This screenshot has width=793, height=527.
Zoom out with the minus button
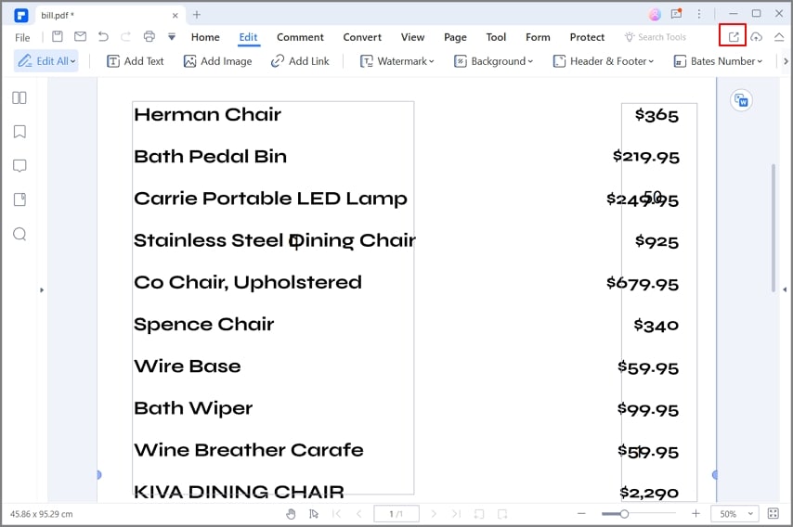point(581,513)
